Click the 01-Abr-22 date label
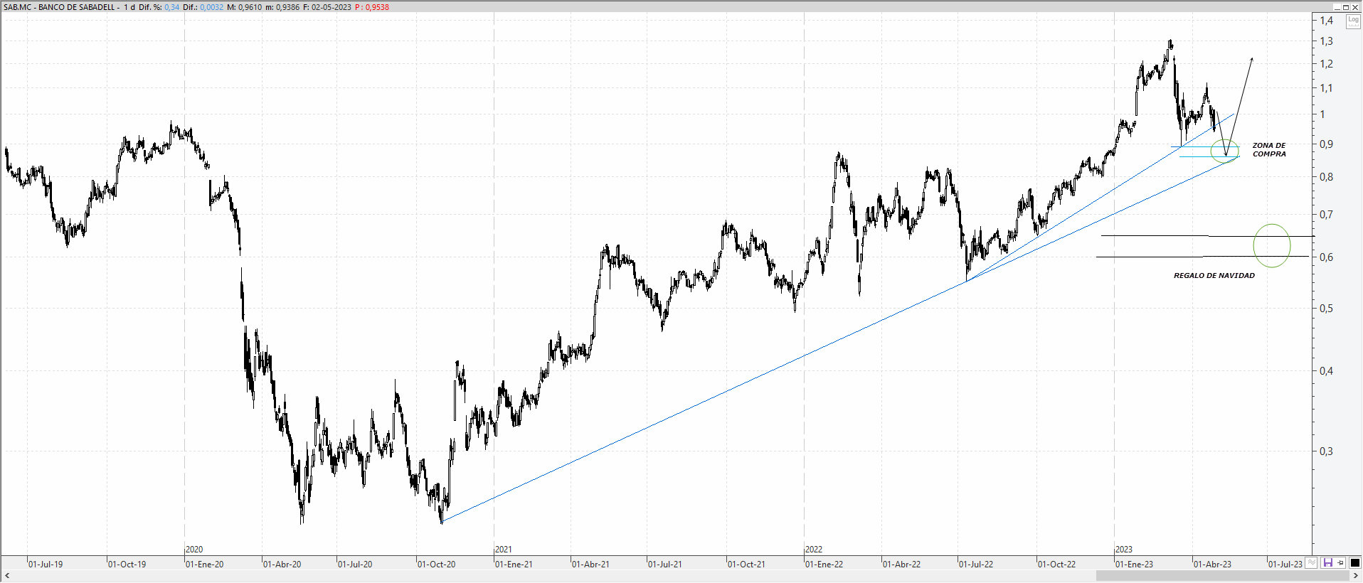 tap(901, 565)
